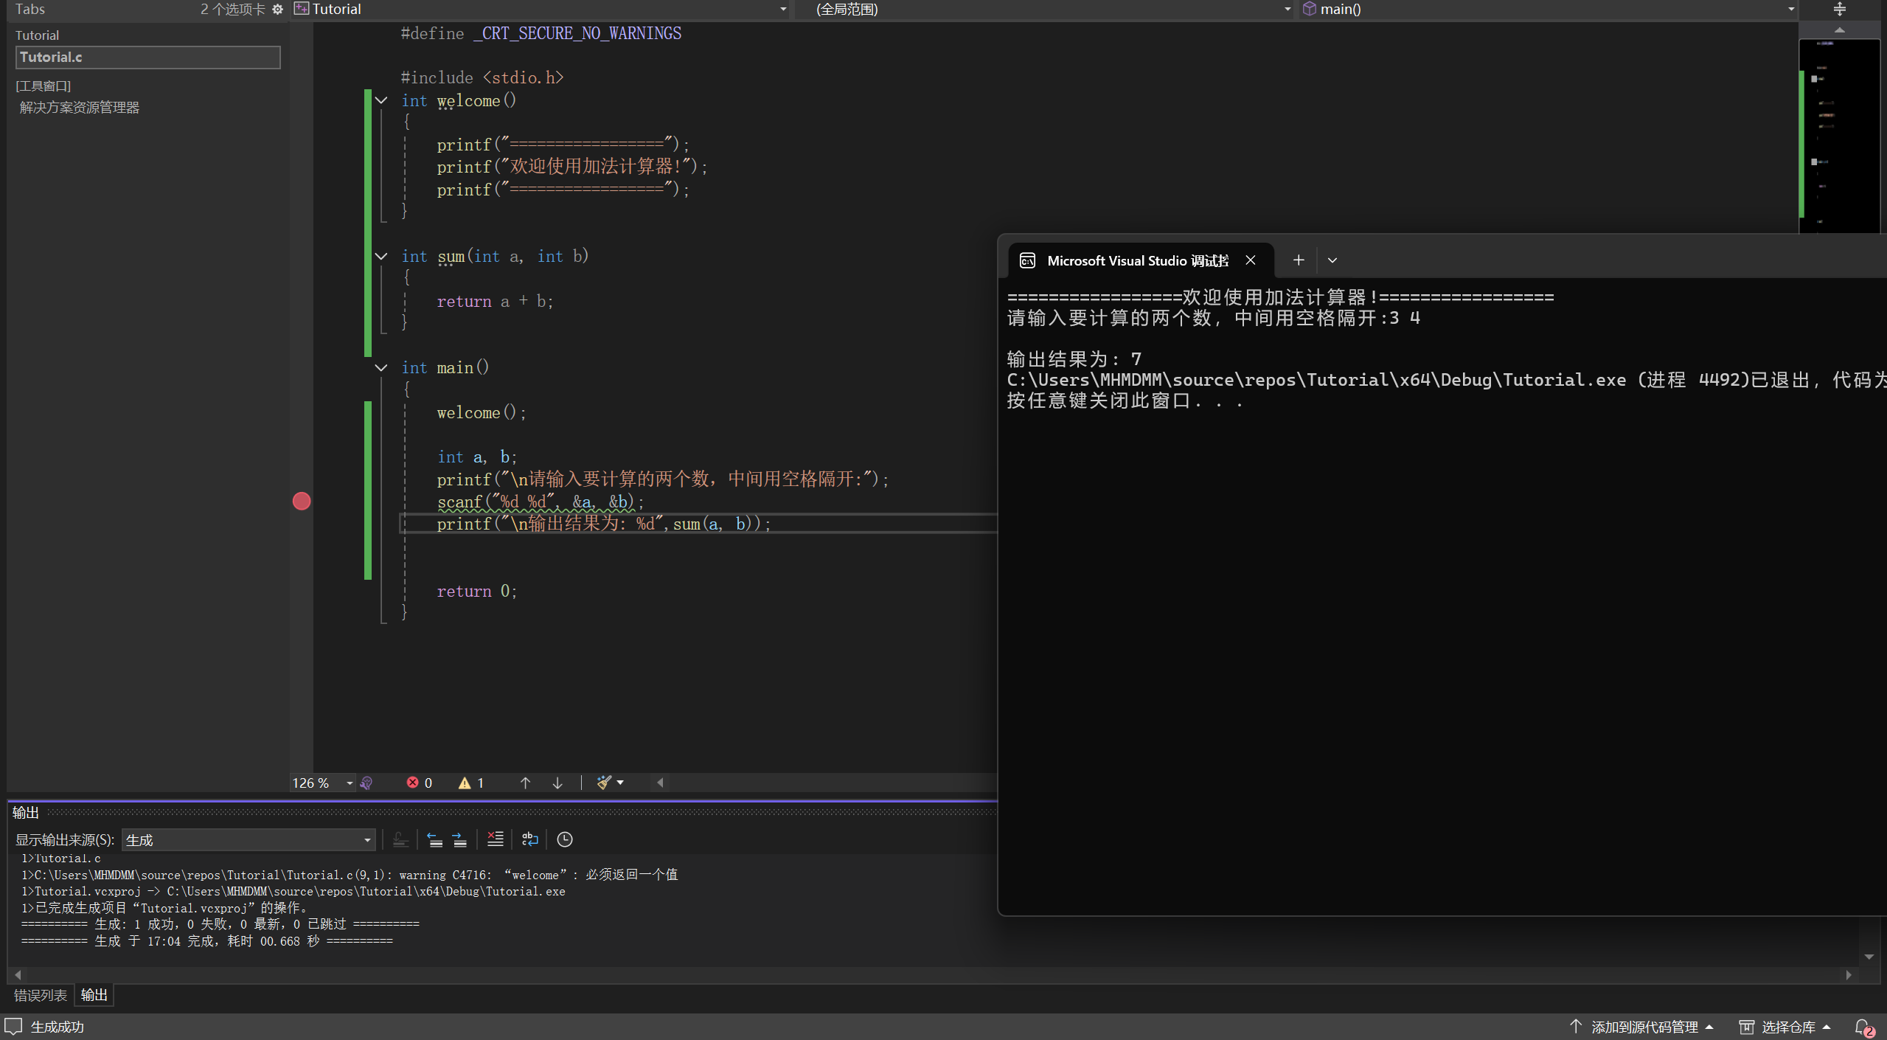This screenshot has width=1887, height=1040.
Task: Click the split editor window icon
Action: tap(1839, 9)
